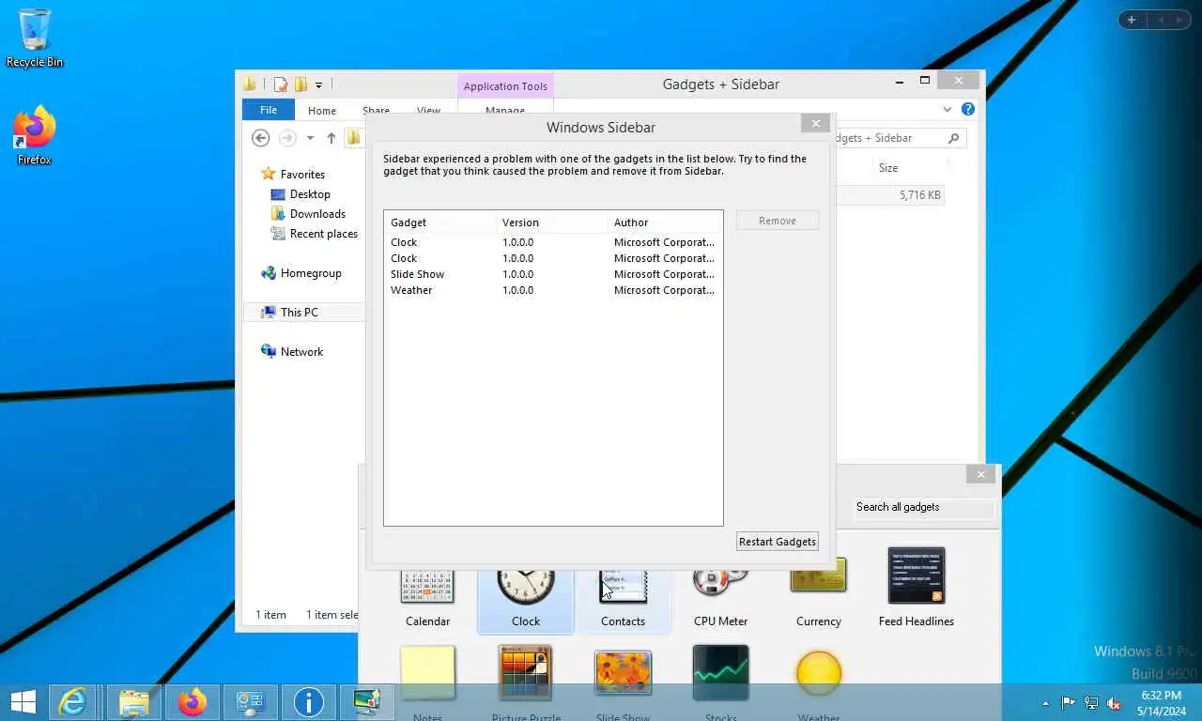Click the Up arrow in Explorer
The width and height of the screenshot is (1202, 721).
(331, 138)
